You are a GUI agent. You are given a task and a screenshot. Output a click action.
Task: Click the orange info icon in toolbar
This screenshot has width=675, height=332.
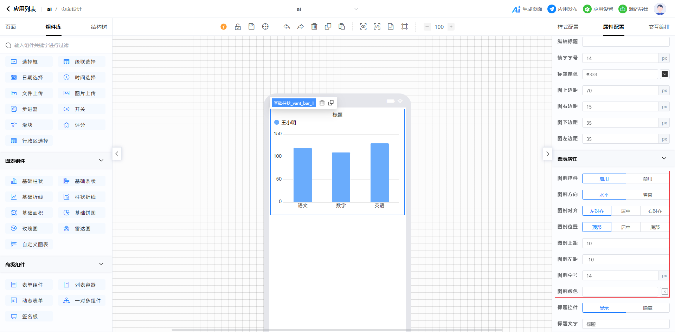[224, 27]
